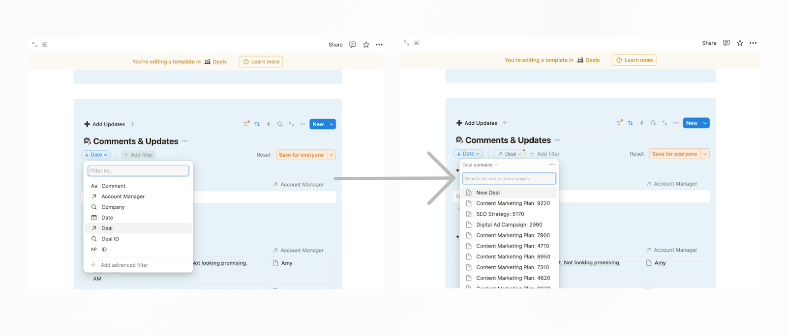This screenshot has width=787, height=336.
Task: Add a view with plus in left window
Action: [132, 124]
